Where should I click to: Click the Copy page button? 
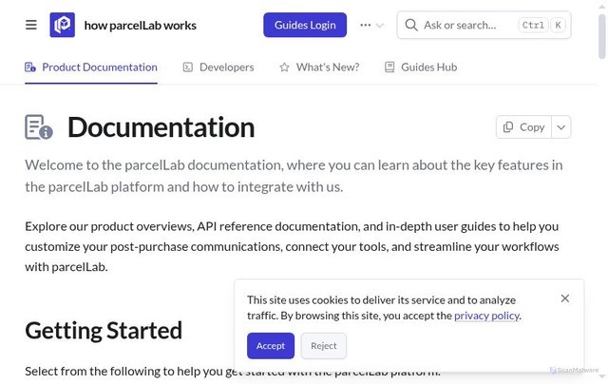(x=523, y=126)
